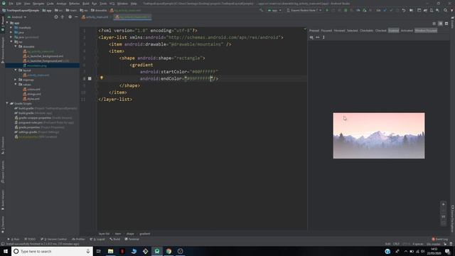Toggle the Checkable state
Screen dimensions: 455x256
coord(366,31)
